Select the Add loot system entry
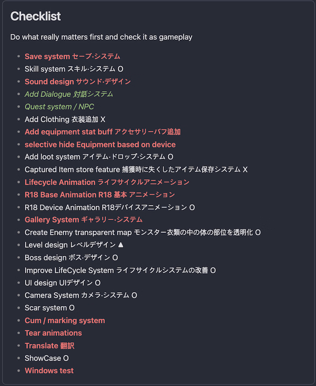 pos(99,157)
